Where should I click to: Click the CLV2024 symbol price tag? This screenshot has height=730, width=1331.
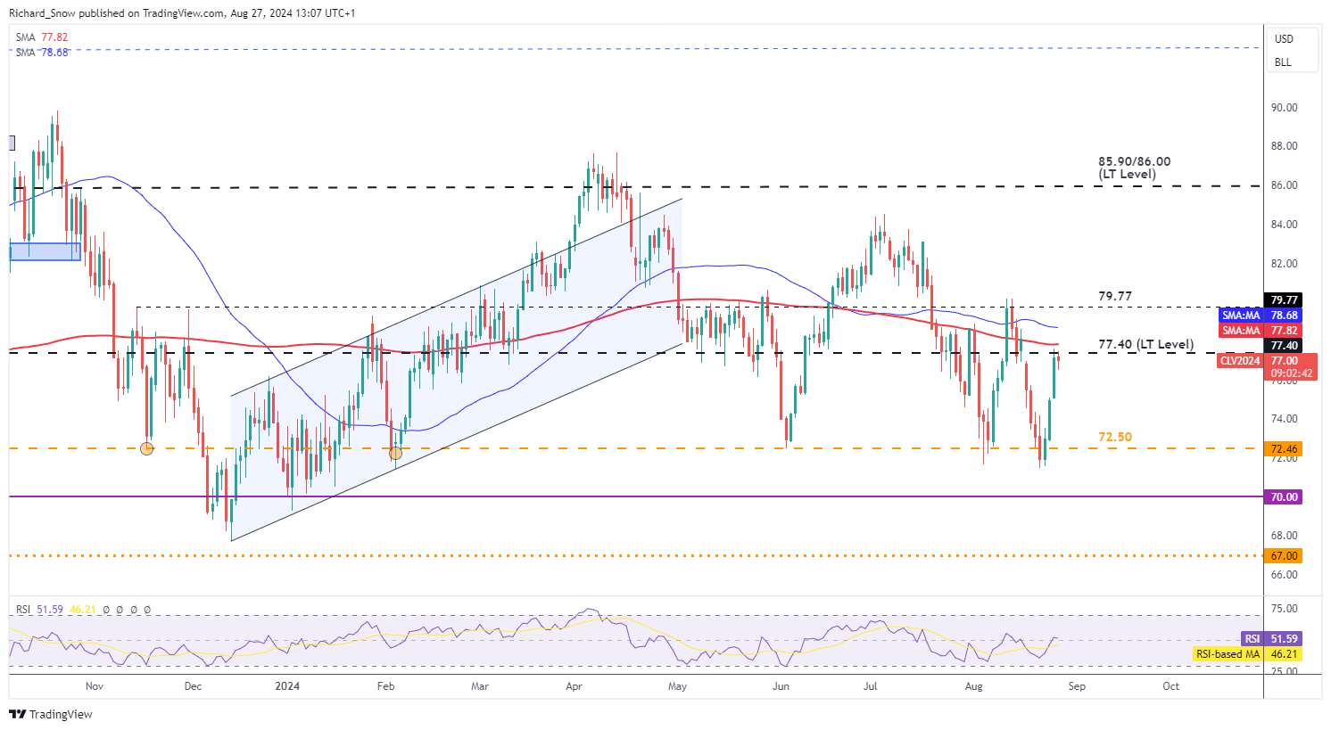tap(1240, 361)
